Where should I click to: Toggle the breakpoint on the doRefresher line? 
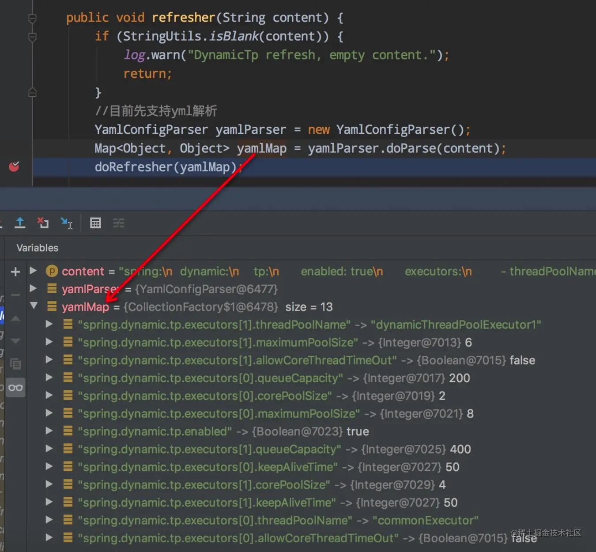(x=14, y=166)
